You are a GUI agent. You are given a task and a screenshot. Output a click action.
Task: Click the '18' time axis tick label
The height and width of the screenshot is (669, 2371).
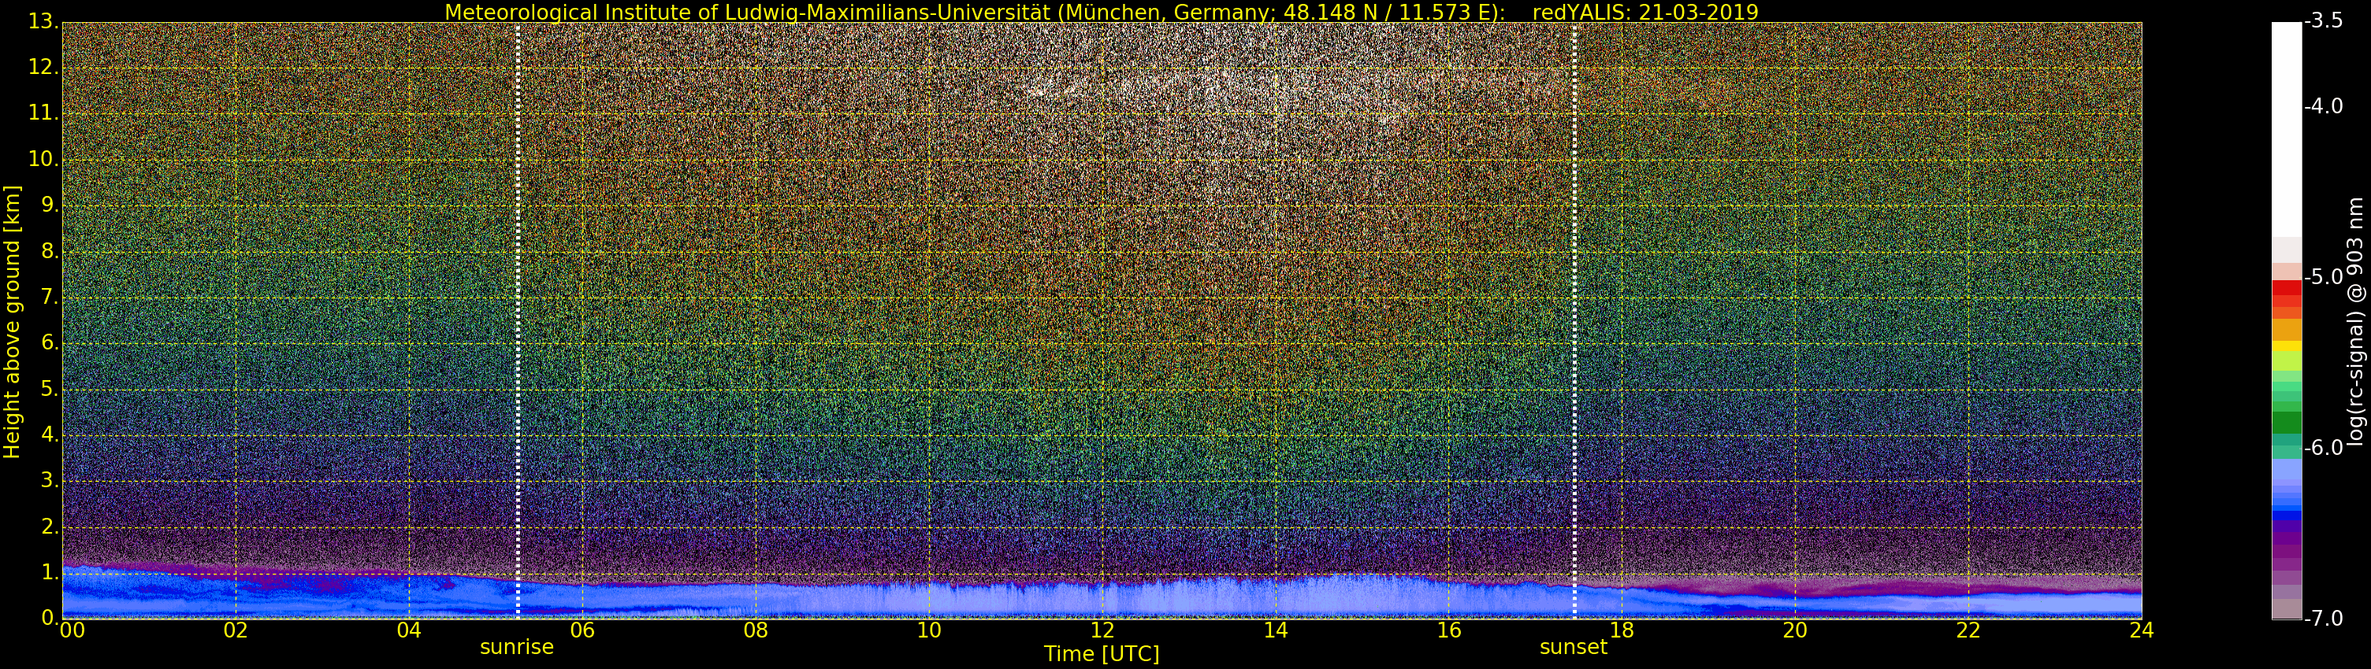[x=1622, y=630]
